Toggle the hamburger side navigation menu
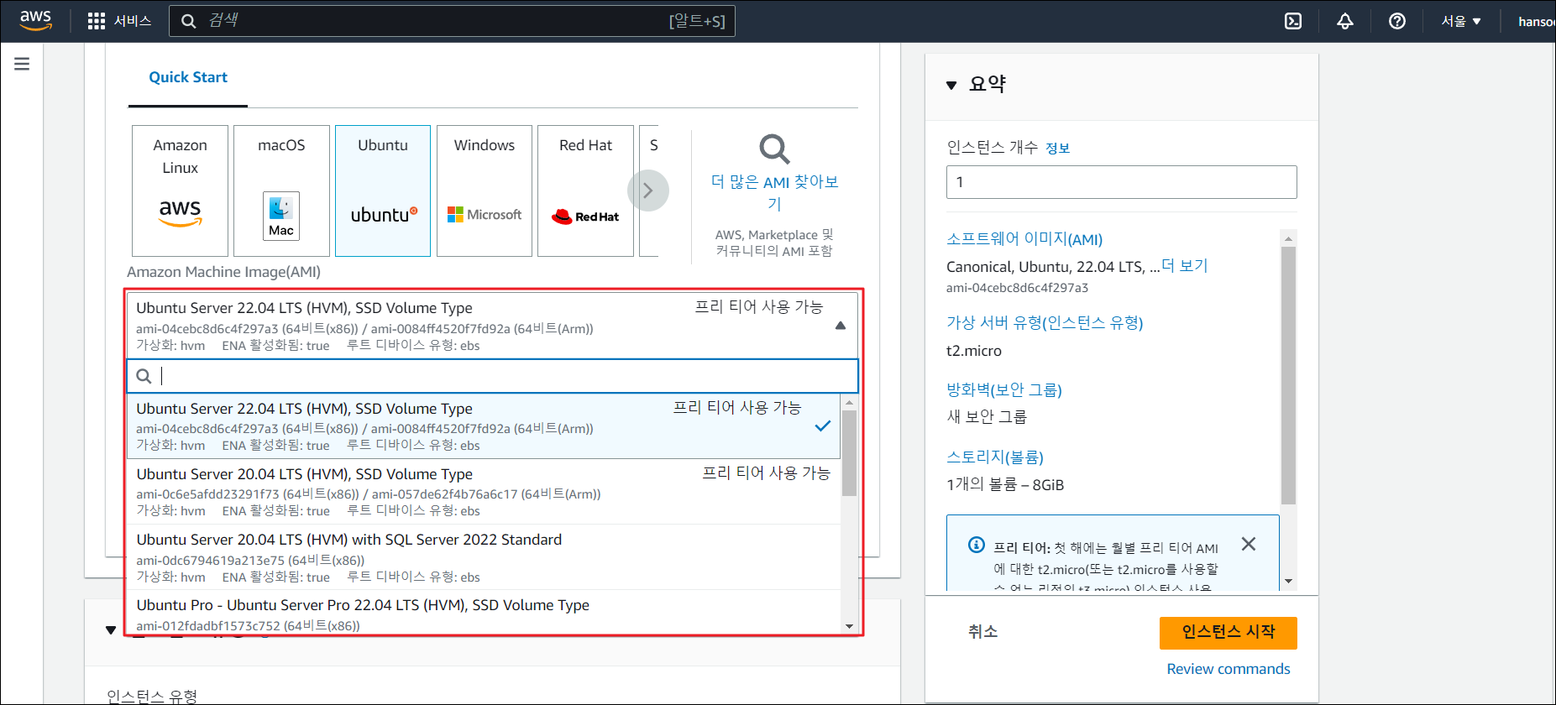Image resolution: width=1556 pixels, height=705 pixels. coord(22,64)
